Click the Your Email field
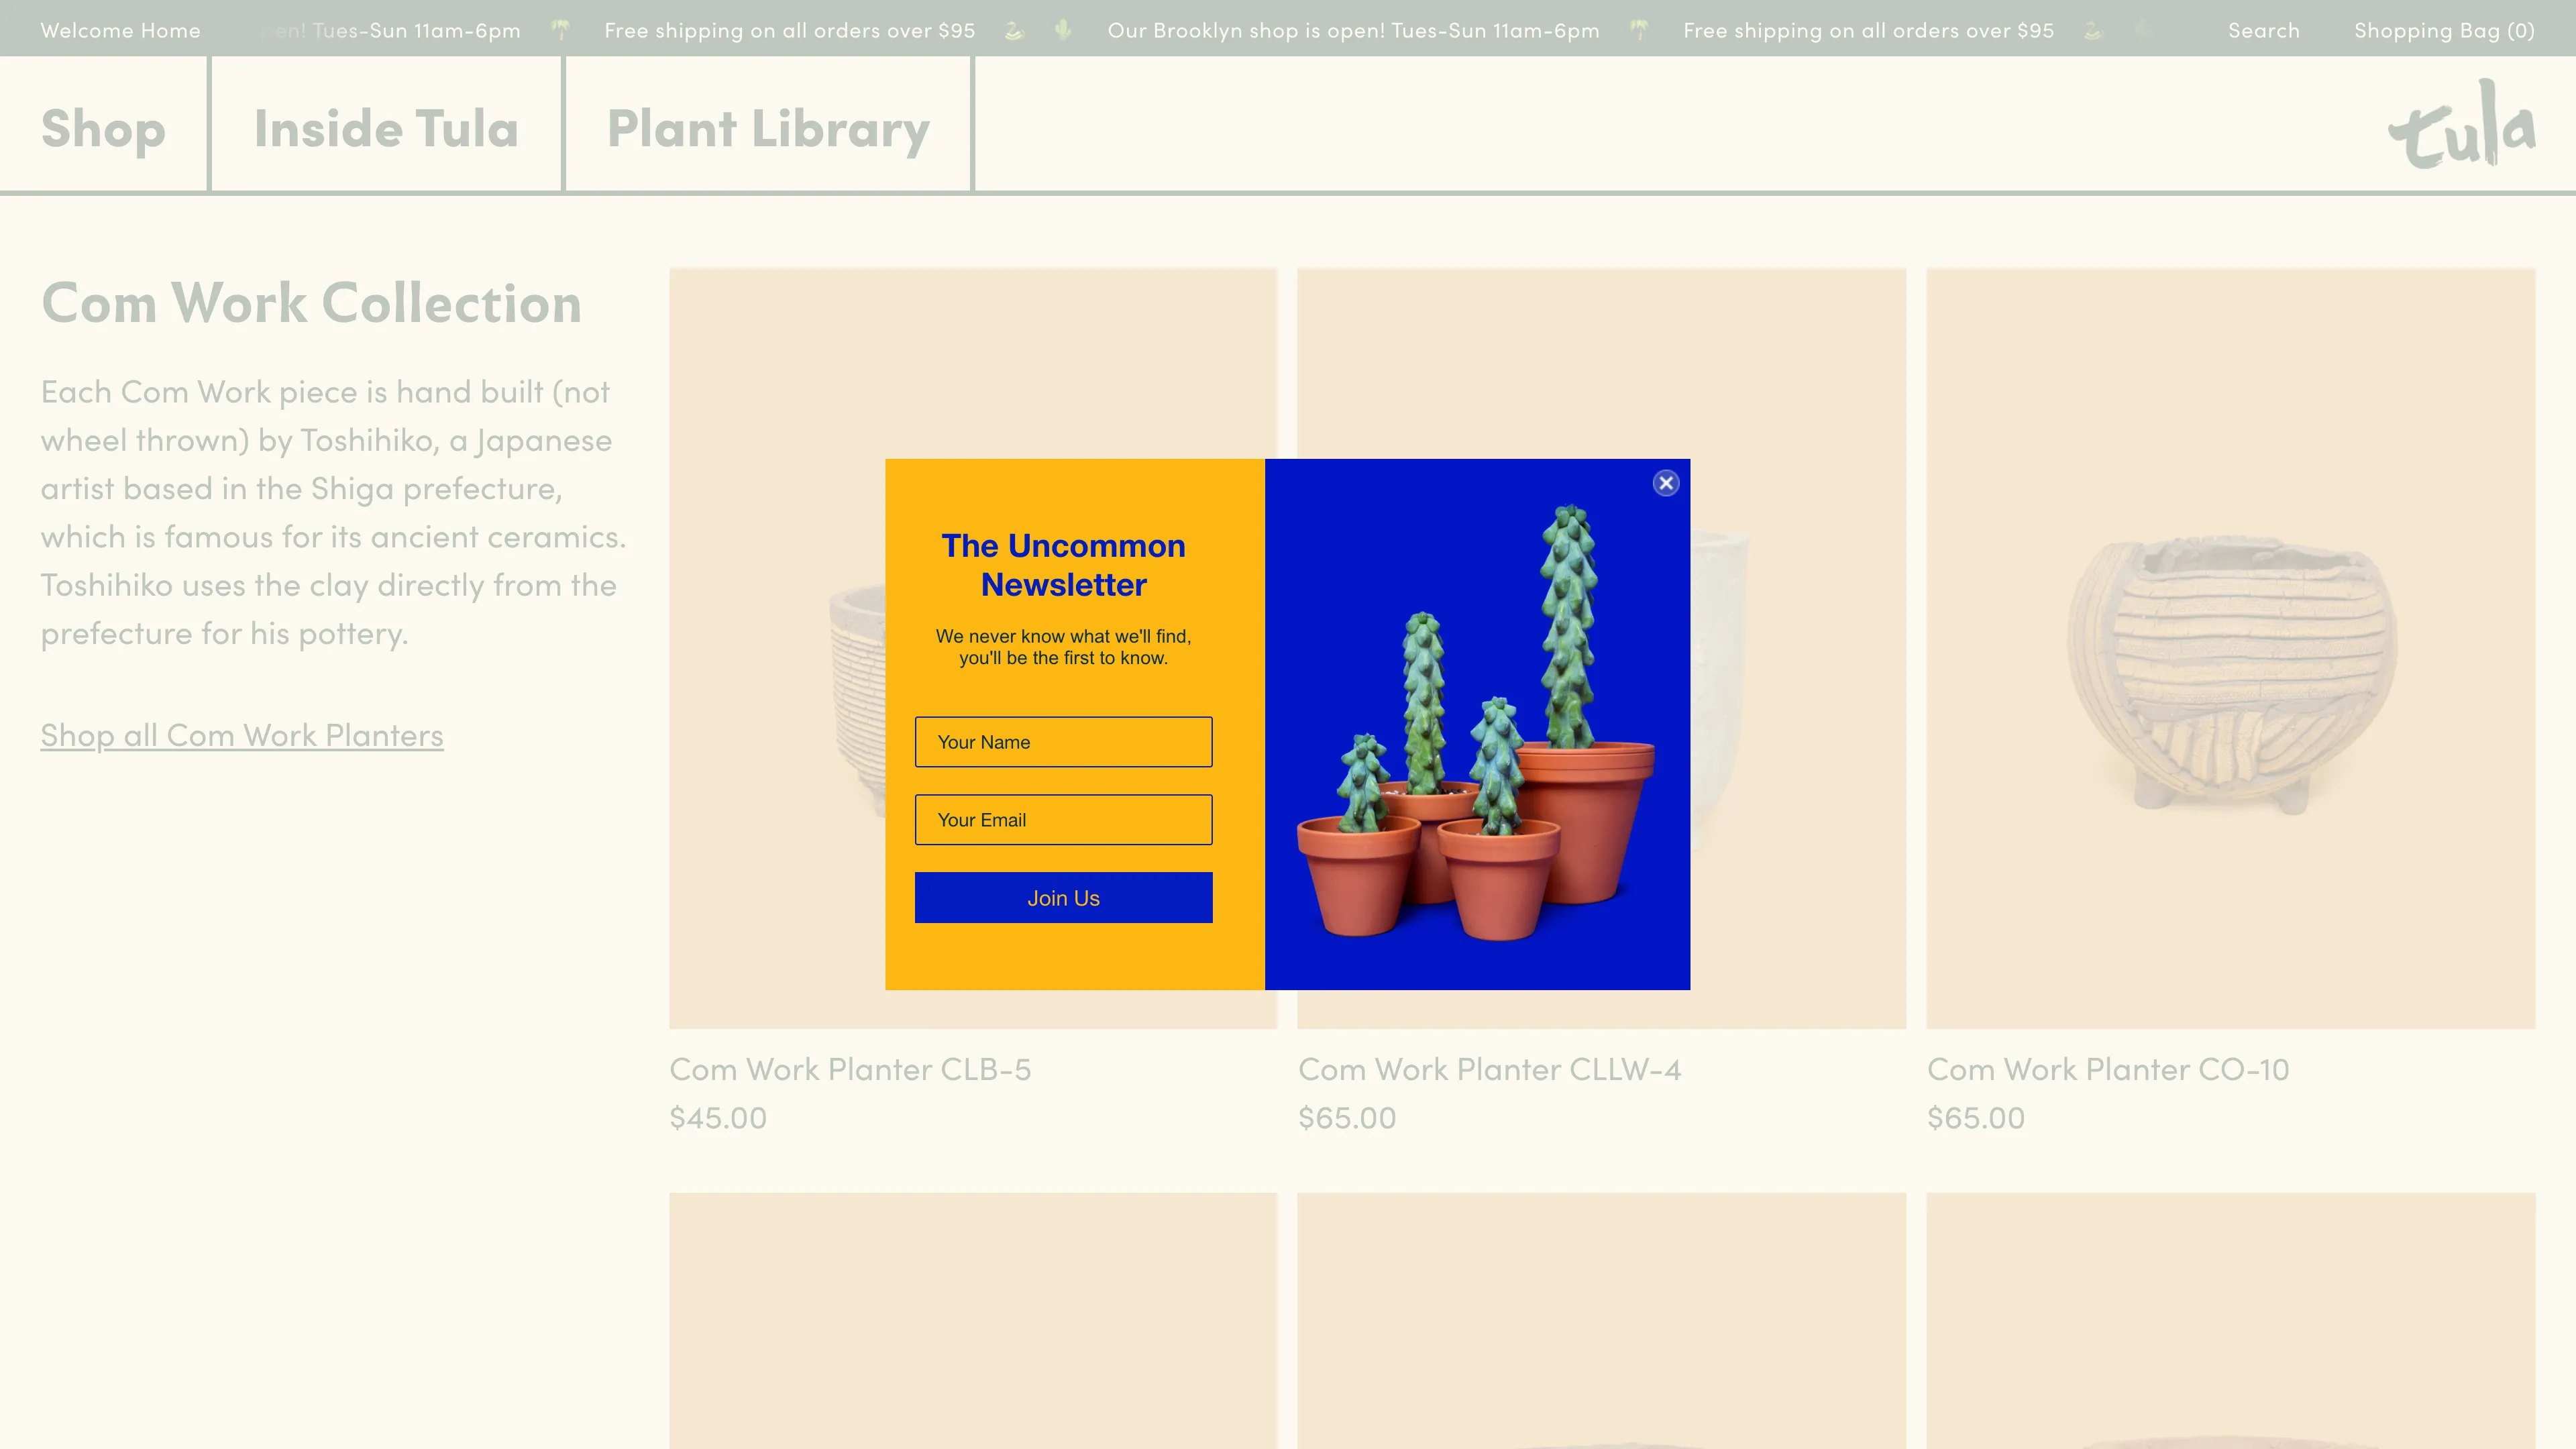This screenshot has width=2576, height=1449. coord(1063,820)
